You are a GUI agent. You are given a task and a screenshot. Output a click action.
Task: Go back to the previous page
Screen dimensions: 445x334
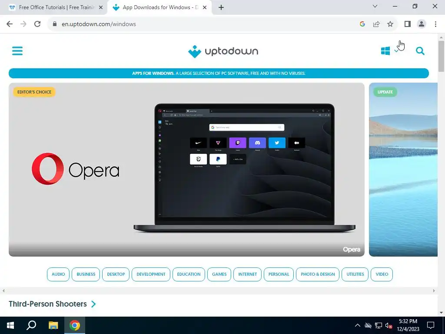coord(10,24)
